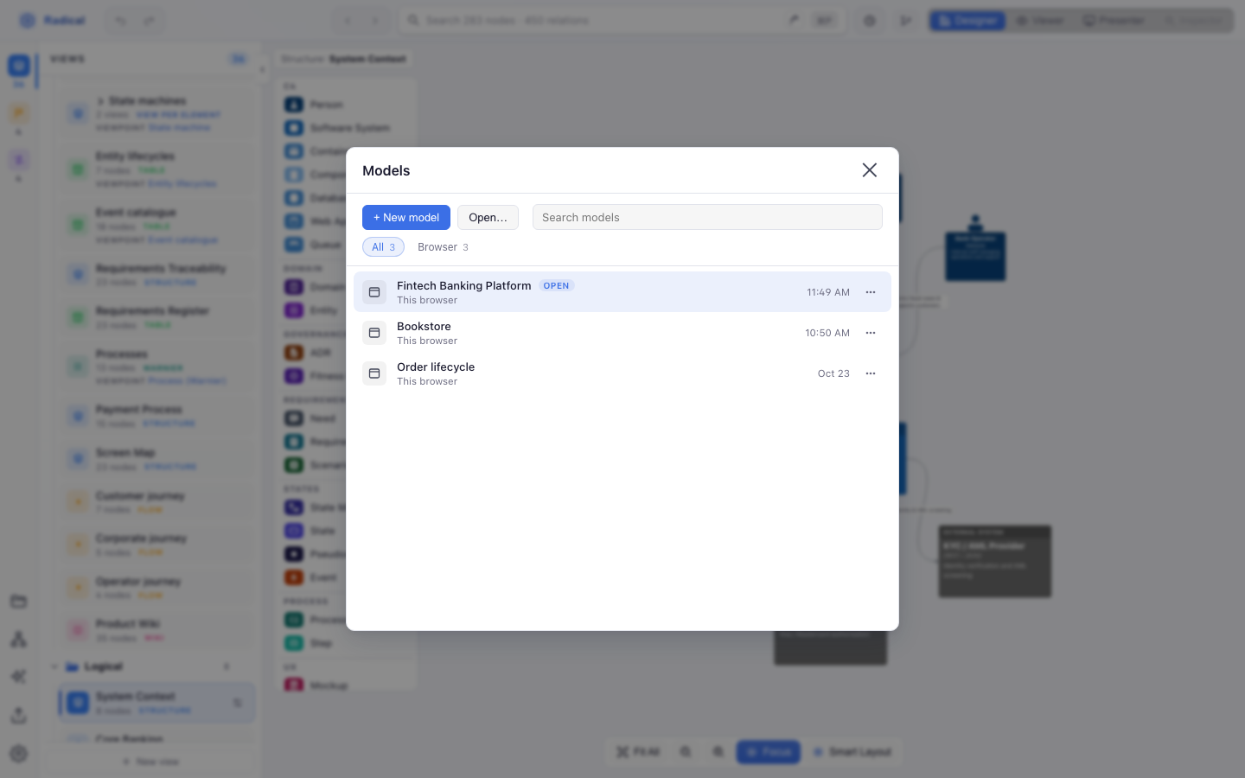Focus the Search models field
The width and height of the screenshot is (1245, 778).
(x=707, y=218)
